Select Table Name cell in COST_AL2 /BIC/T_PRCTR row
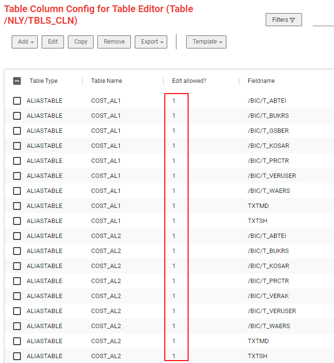Image resolution: width=334 pixels, height=363 pixels. point(106,281)
